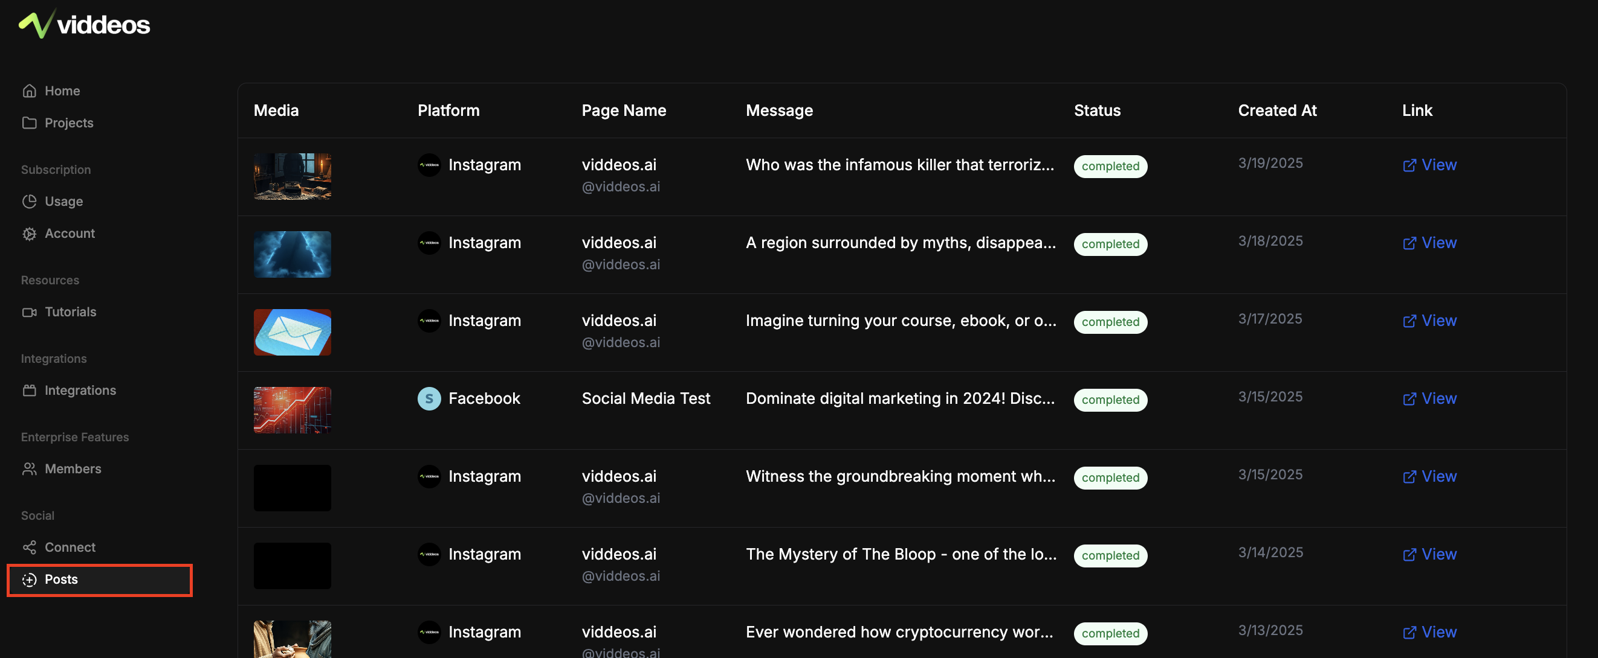Click the Connect share icon

[x=29, y=548]
